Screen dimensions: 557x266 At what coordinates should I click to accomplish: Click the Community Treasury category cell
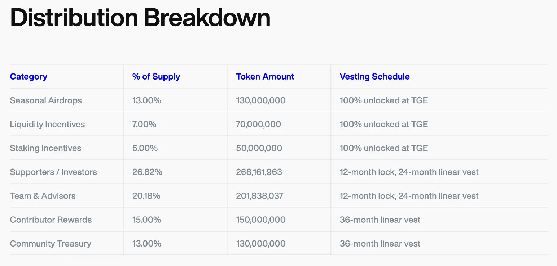click(x=51, y=244)
